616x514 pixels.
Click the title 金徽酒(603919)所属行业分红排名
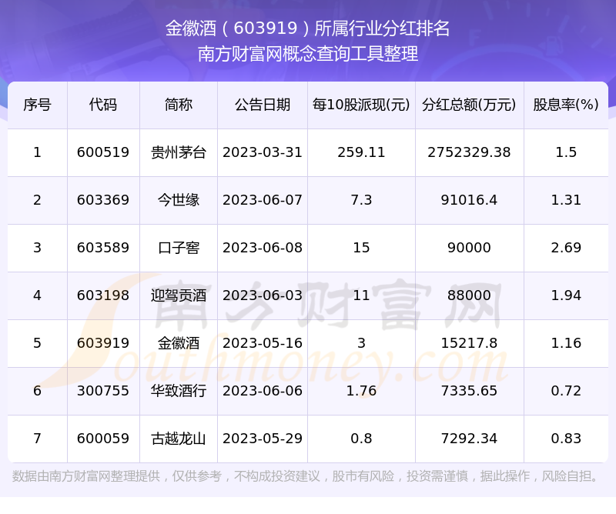click(307, 28)
